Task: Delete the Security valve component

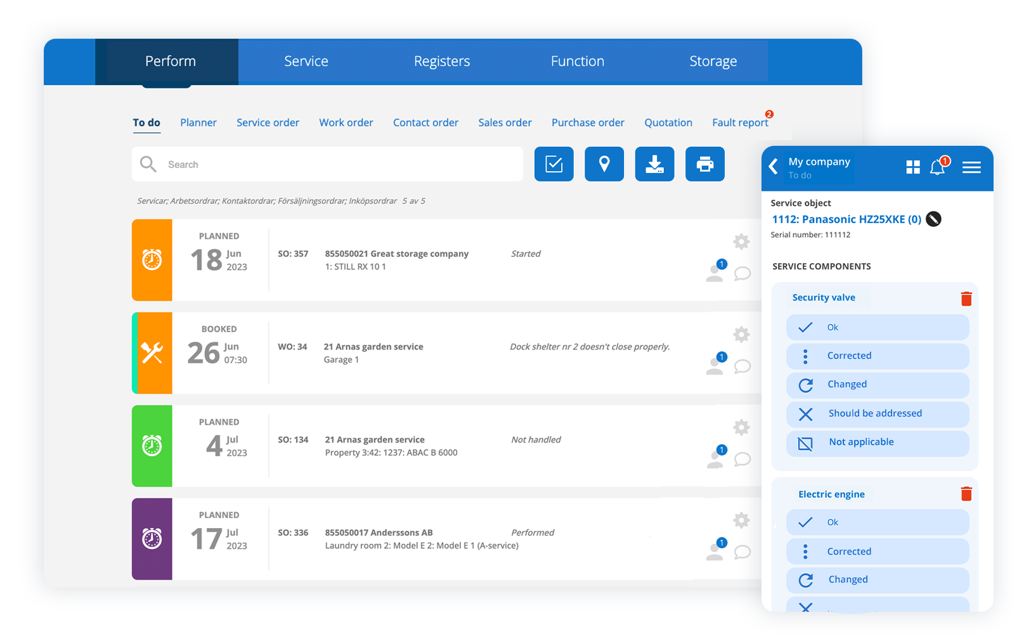Action: tap(966, 299)
